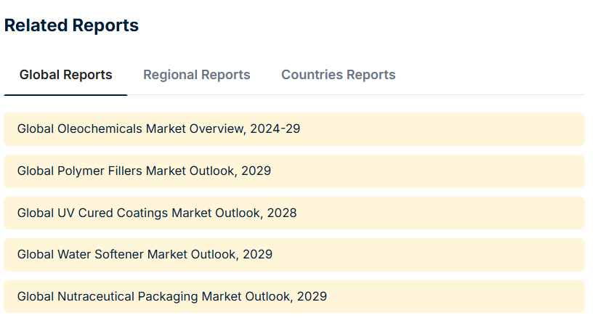View Global Nutraceutical Packaging Market Outlook report
The height and width of the screenshot is (318, 595).
171,296
